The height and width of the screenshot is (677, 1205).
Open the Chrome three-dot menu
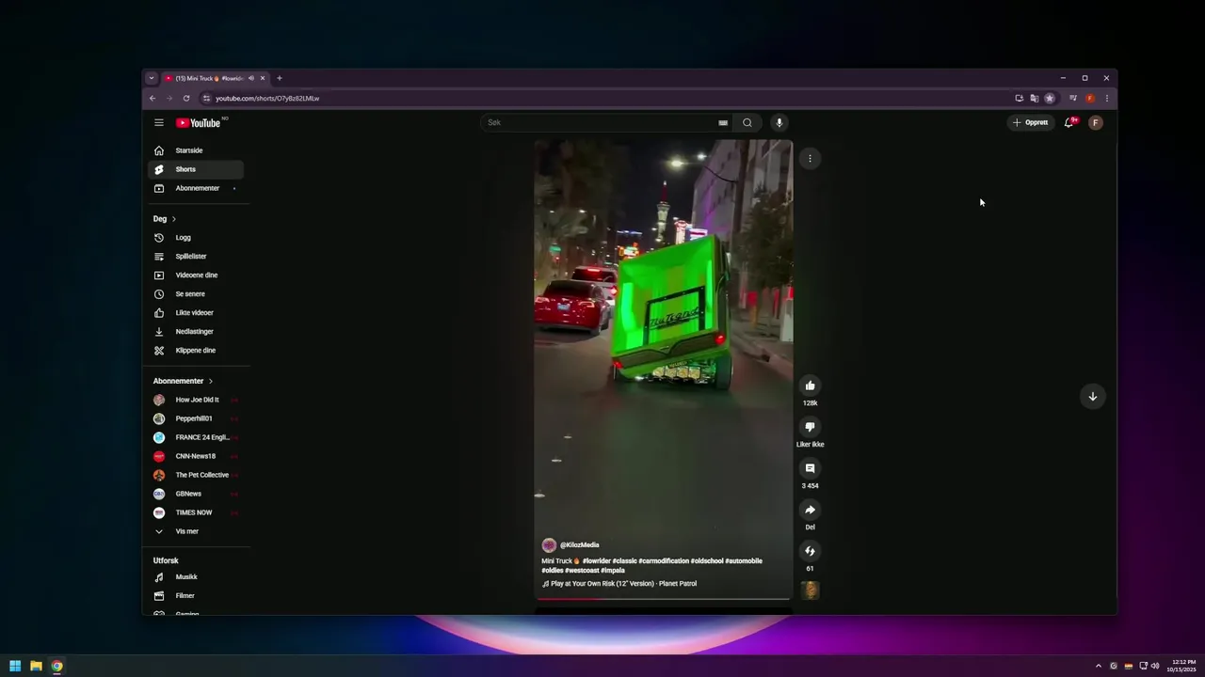coord(1107,98)
